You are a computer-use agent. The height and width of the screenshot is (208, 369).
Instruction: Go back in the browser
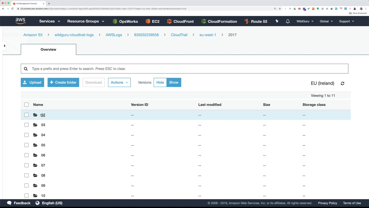pyautogui.click(x=3, y=9)
